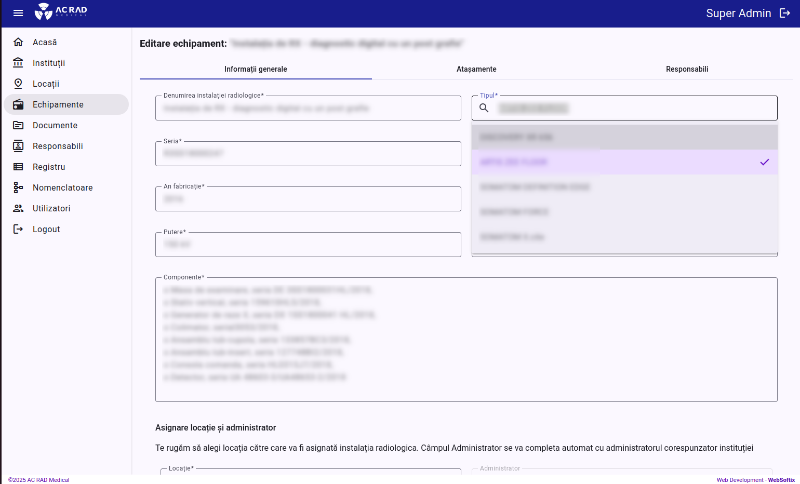Switch to the Atașamente tab

476,69
